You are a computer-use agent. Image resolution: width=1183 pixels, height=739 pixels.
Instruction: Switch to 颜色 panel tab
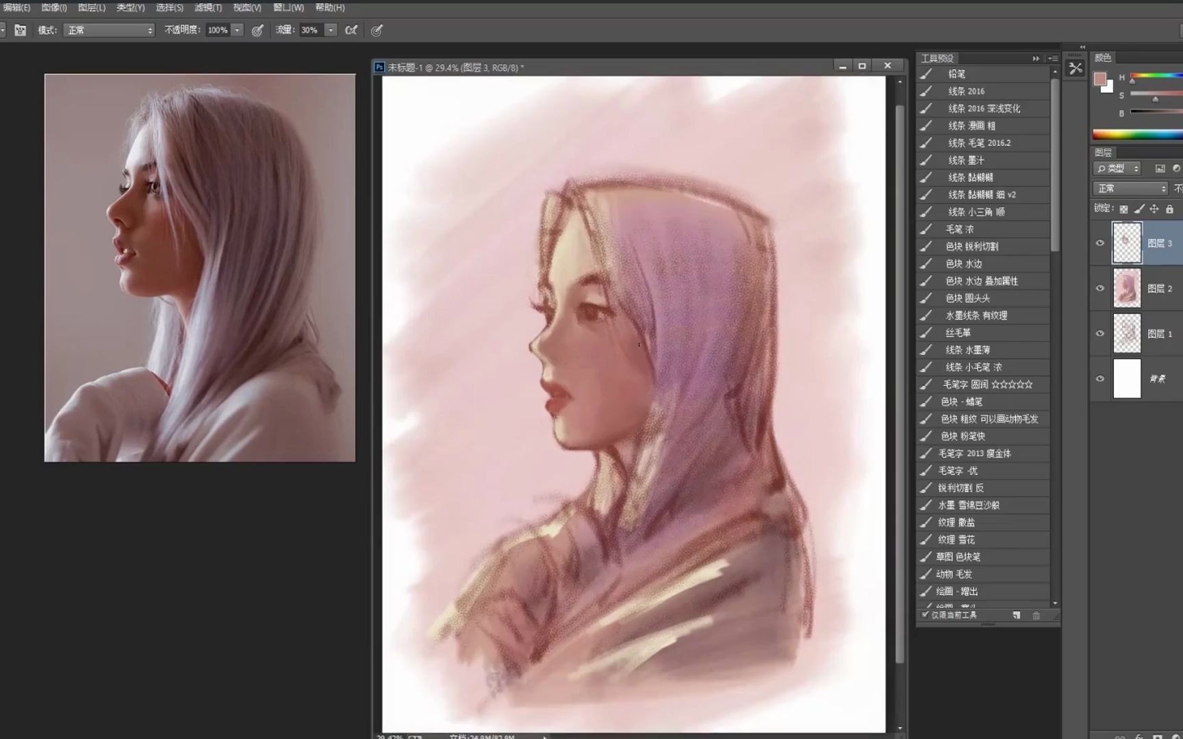(1103, 57)
